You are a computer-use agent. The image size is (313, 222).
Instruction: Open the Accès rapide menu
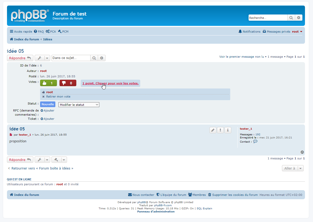pyautogui.click(x=21, y=32)
